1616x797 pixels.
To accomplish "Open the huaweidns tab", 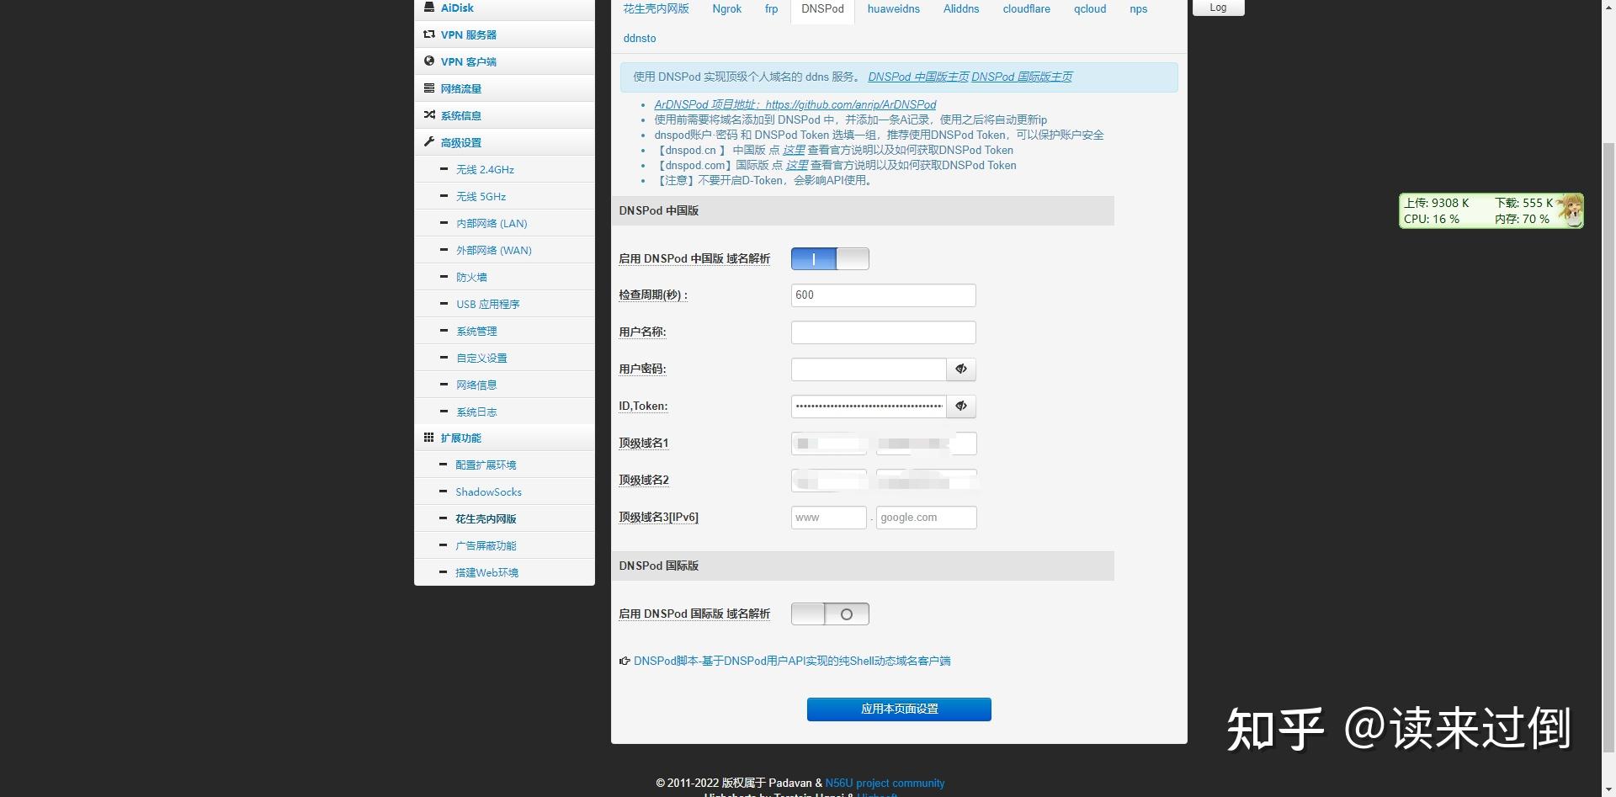I will [x=894, y=9].
